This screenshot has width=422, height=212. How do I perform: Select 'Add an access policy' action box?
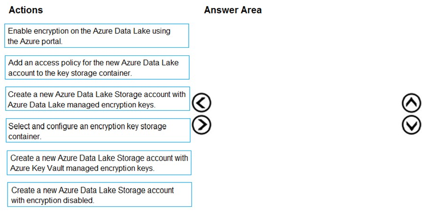[x=97, y=68]
